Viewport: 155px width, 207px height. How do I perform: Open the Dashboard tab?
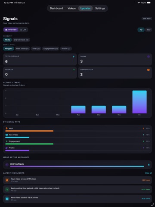[56, 8]
